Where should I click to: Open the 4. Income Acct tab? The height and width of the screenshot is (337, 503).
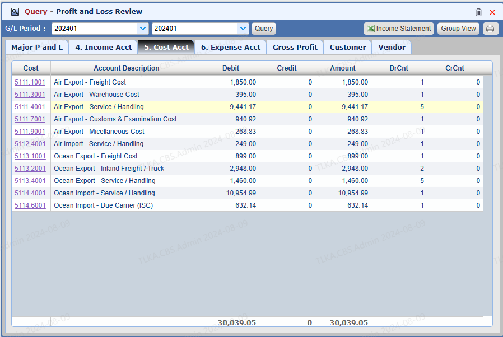103,47
